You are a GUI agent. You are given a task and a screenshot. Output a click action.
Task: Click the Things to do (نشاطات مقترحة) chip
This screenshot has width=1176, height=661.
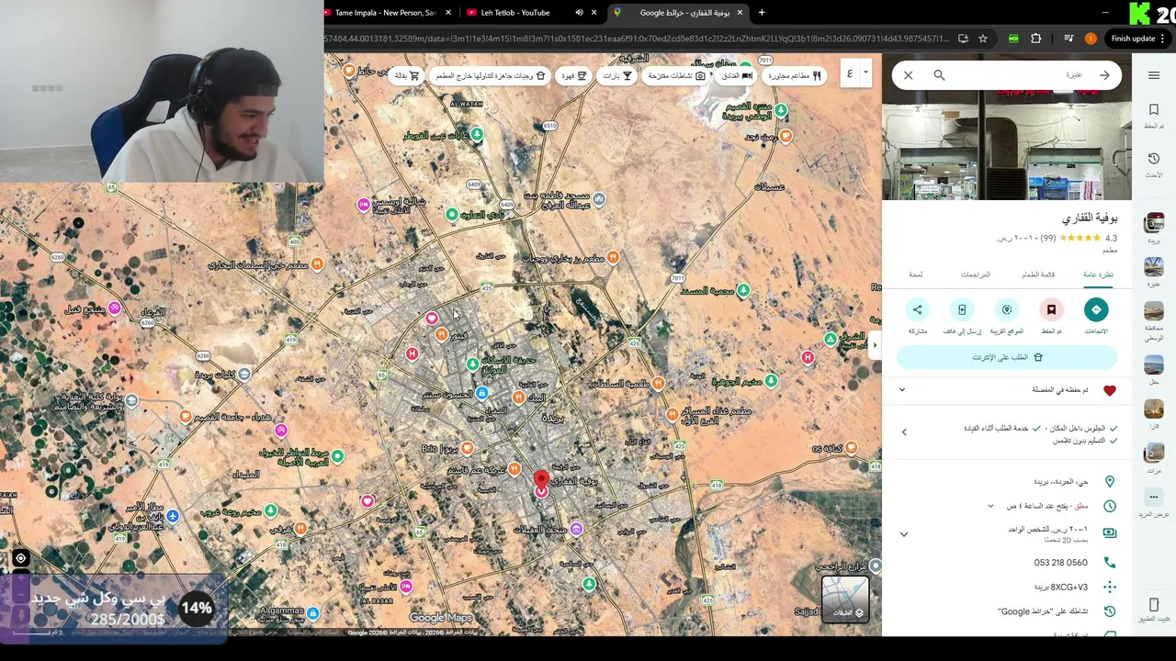[676, 75]
